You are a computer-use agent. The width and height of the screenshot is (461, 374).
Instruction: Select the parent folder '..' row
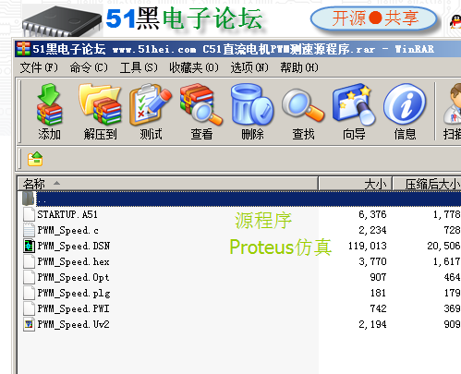tap(239, 199)
